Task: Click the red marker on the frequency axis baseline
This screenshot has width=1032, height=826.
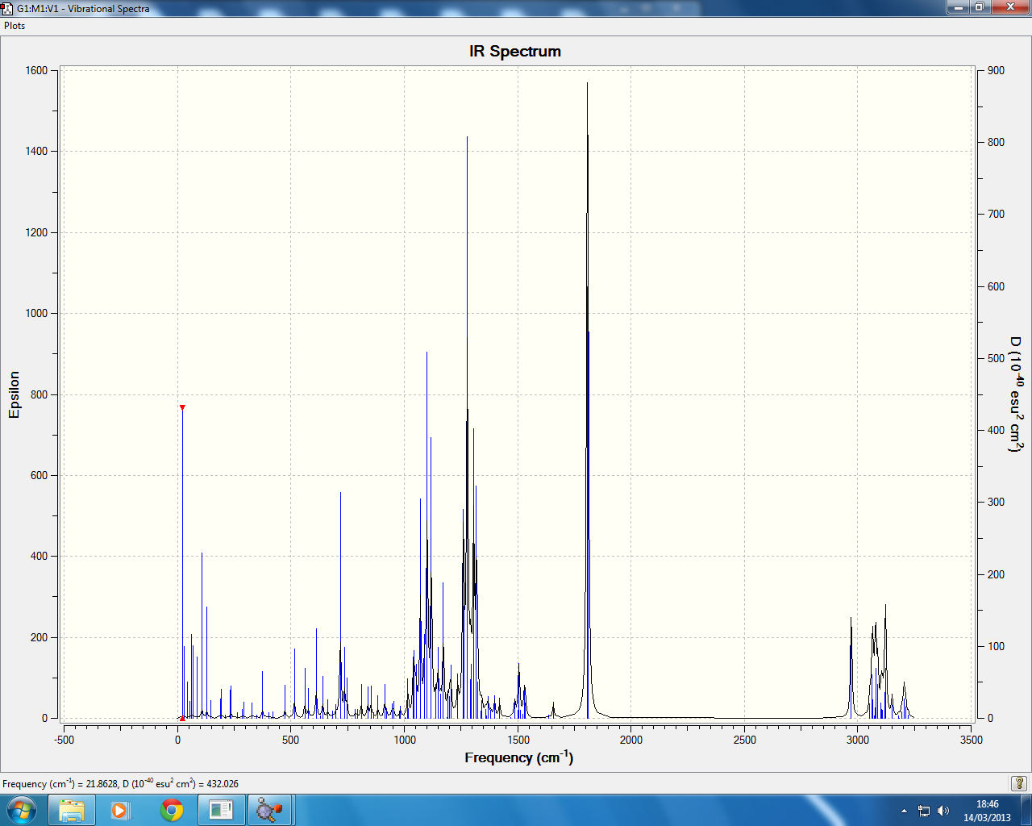Action: [182, 718]
